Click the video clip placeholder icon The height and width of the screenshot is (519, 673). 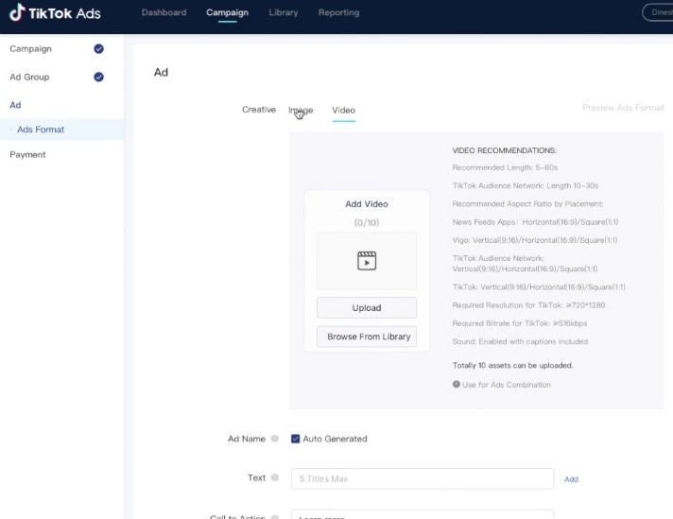pyautogui.click(x=367, y=260)
